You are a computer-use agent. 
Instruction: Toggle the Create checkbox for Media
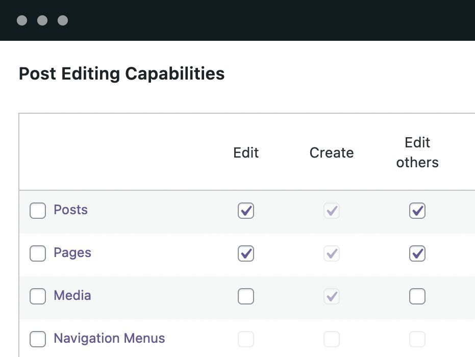click(332, 296)
